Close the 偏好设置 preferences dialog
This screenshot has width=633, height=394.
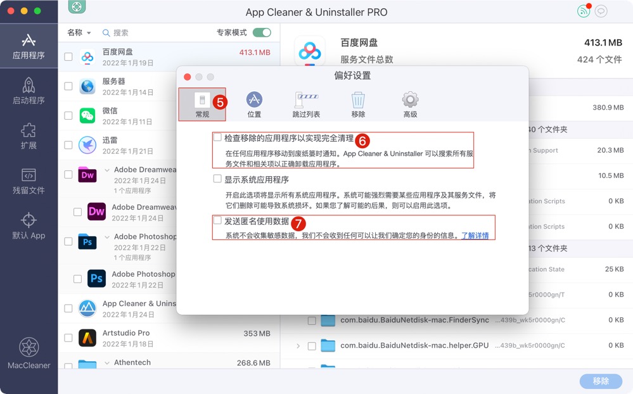coord(188,77)
